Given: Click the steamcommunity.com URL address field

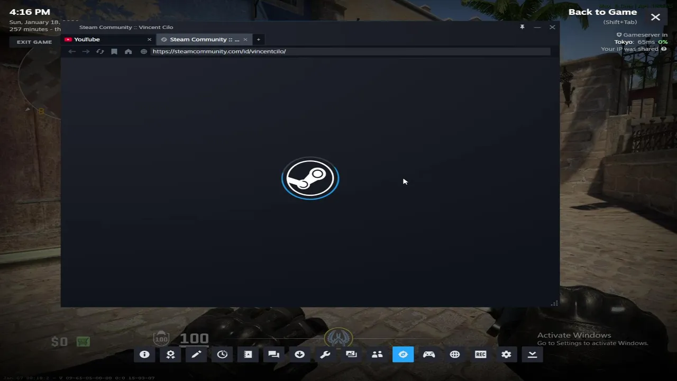Looking at the screenshot, I should point(351,51).
